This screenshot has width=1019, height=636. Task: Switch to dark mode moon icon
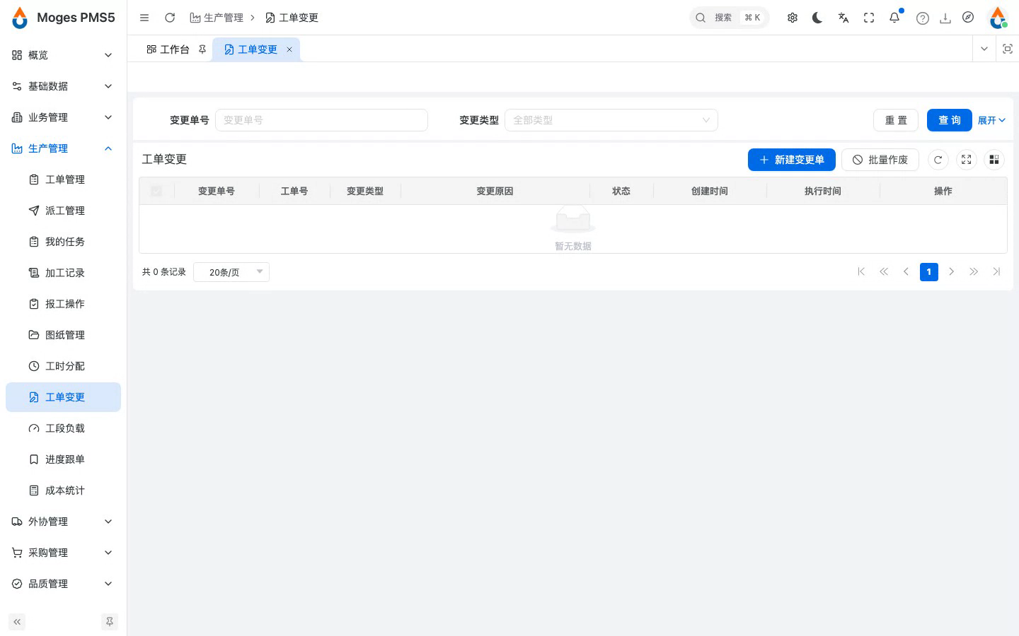tap(817, 18)
